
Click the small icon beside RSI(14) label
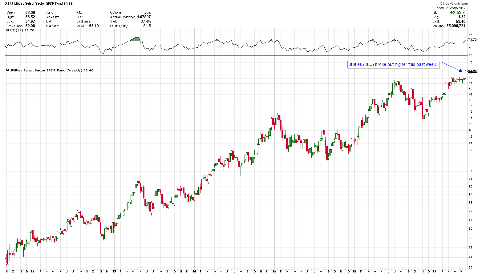click(7, 30)
